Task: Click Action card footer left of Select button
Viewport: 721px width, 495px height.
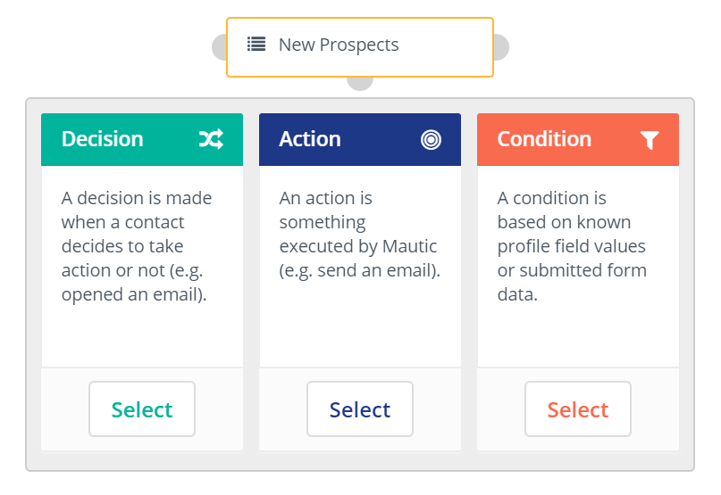Action: (282, 409)
